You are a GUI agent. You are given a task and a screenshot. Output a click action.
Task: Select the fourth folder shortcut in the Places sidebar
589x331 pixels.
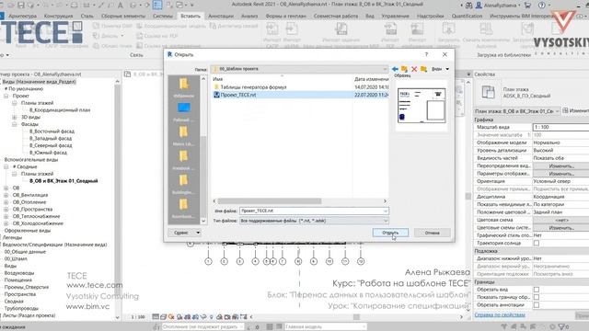[184, 159]
